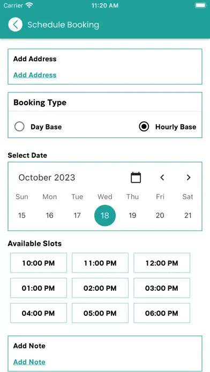Choose the 11:00 PM slot

(x=100, y=263)
